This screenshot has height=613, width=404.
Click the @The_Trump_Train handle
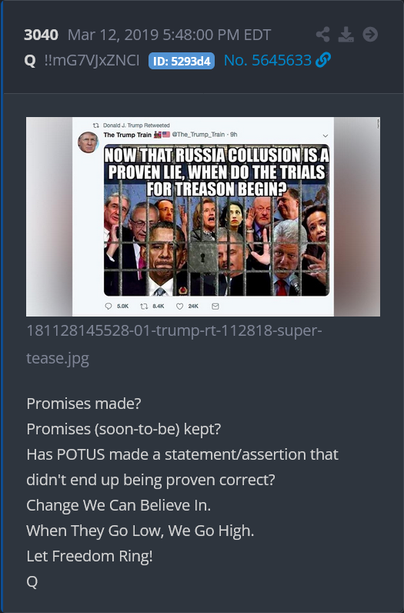[199, 135]
